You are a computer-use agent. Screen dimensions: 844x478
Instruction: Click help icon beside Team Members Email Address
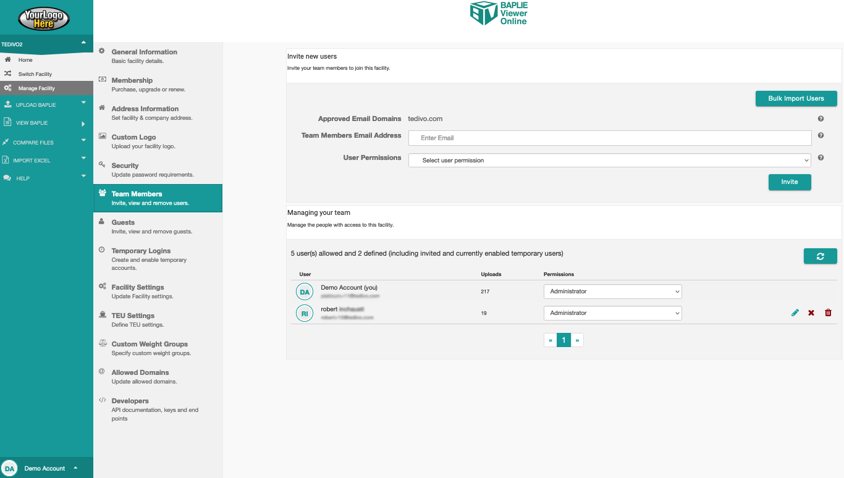pyautogui.click(x=821, y=136)
